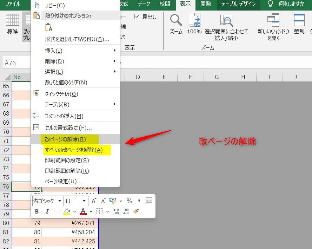Switch to the Review (校閲) tab
The width and height of the screenshot is (312, 249).
165,4
